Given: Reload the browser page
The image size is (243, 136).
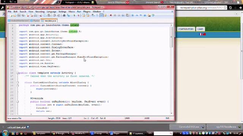Looking at the screenshot, I should coord(230,8).
